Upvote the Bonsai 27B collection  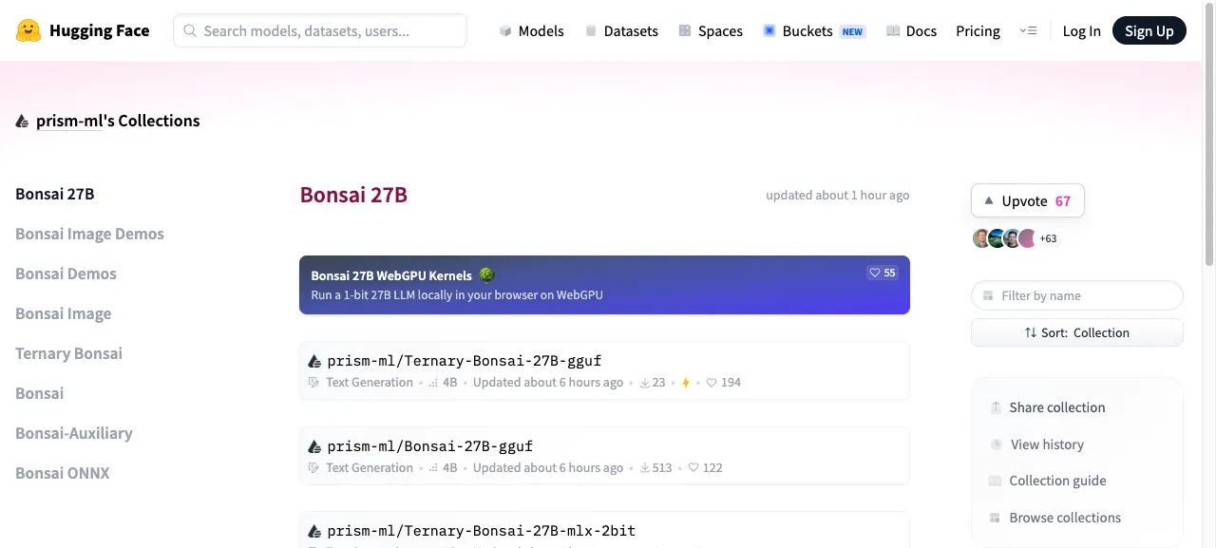tap(1028, 200)
